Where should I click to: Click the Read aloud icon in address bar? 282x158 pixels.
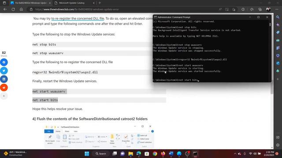click(x=220, y=9)
